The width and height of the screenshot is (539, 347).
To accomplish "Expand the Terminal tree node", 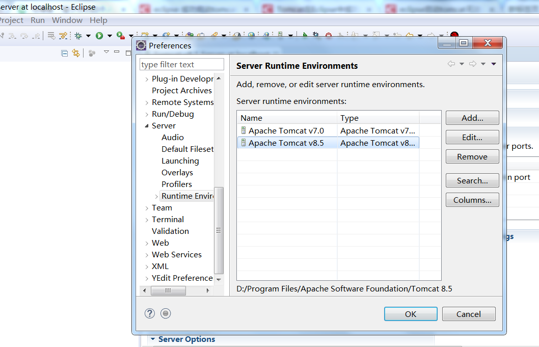I will tap(147, 220).
